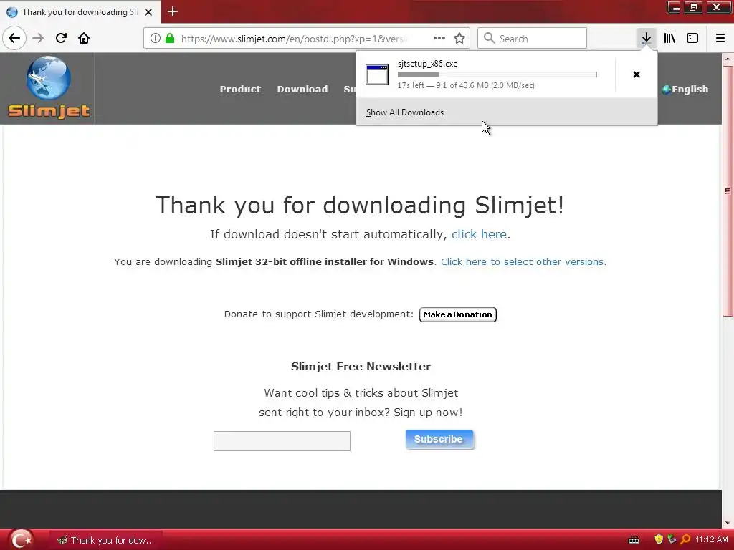Click the sjtsetup_x86.exe file name
Image resolution: width=734 pixels, height=550 pixels.
pos(427,64)
